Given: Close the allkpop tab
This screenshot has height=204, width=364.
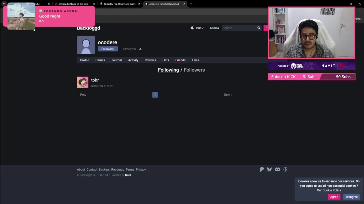Looking at the screenshot, I should point(94,4).
